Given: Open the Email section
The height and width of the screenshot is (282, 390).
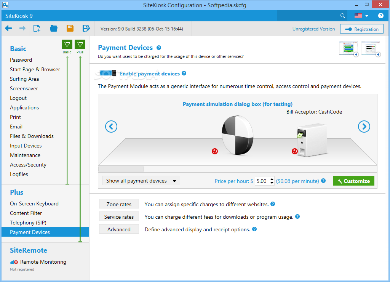Looking at the screenshot, I should point(16,127).
